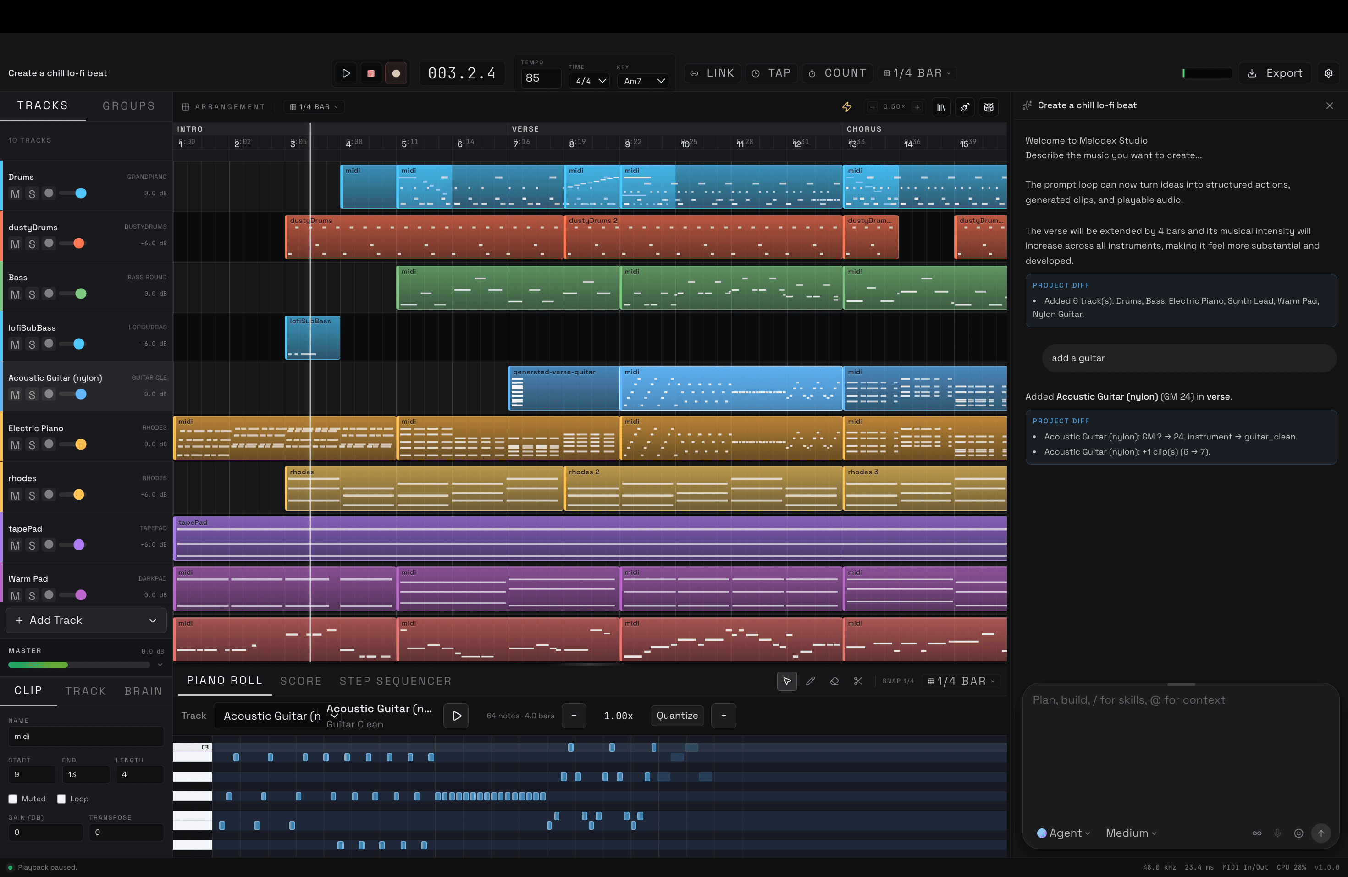This screenshot has height=877, width=1348.
Task: Click the Add Track button
Action: 86,620
